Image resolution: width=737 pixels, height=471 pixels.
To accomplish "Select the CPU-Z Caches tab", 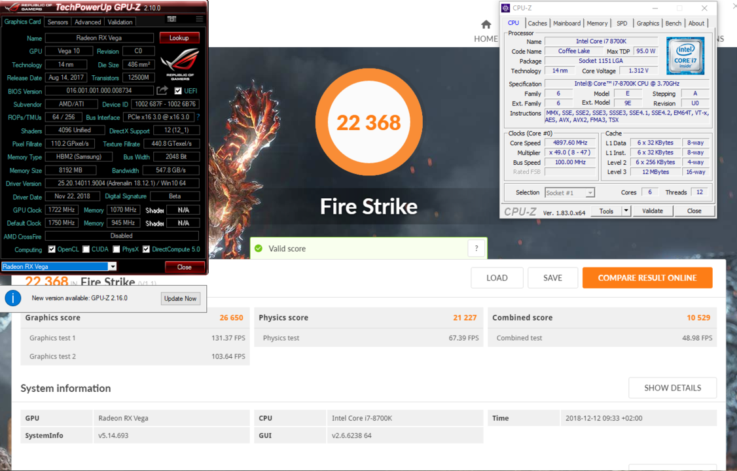I will coord(537,24).
